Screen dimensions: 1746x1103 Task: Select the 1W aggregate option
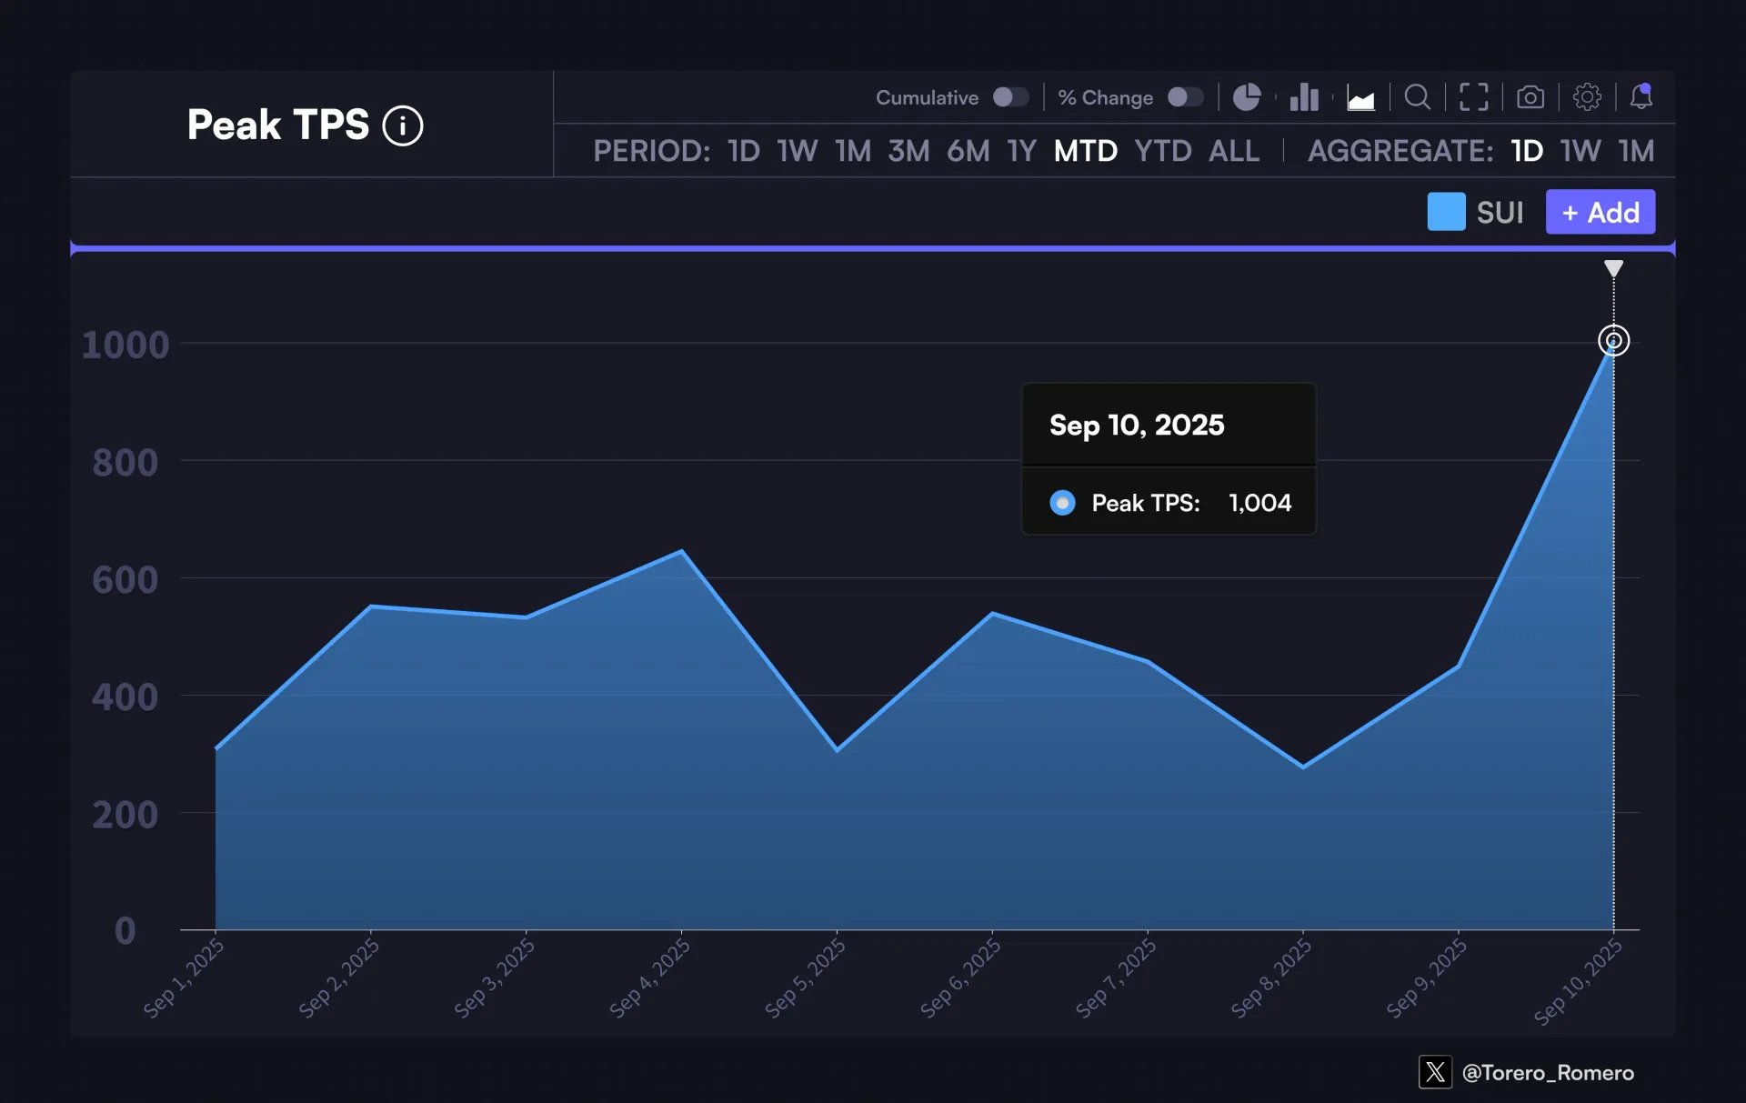1580,151
